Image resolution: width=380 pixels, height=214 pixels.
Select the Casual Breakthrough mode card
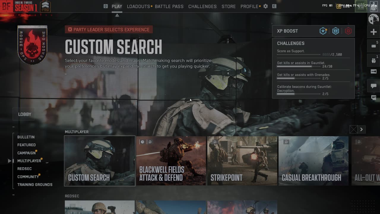point(313,161)
